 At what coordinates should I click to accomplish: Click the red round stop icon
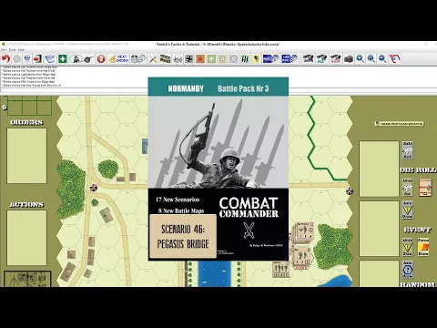coord(101,58)
